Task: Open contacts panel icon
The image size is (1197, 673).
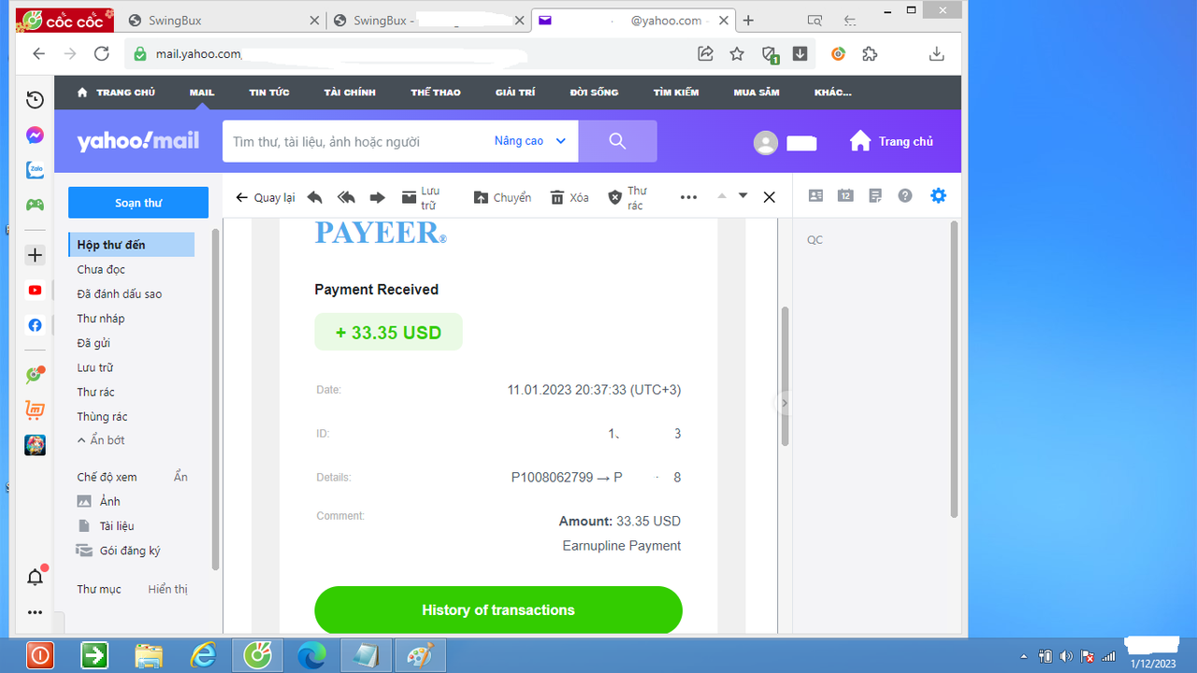Action: 815,195
